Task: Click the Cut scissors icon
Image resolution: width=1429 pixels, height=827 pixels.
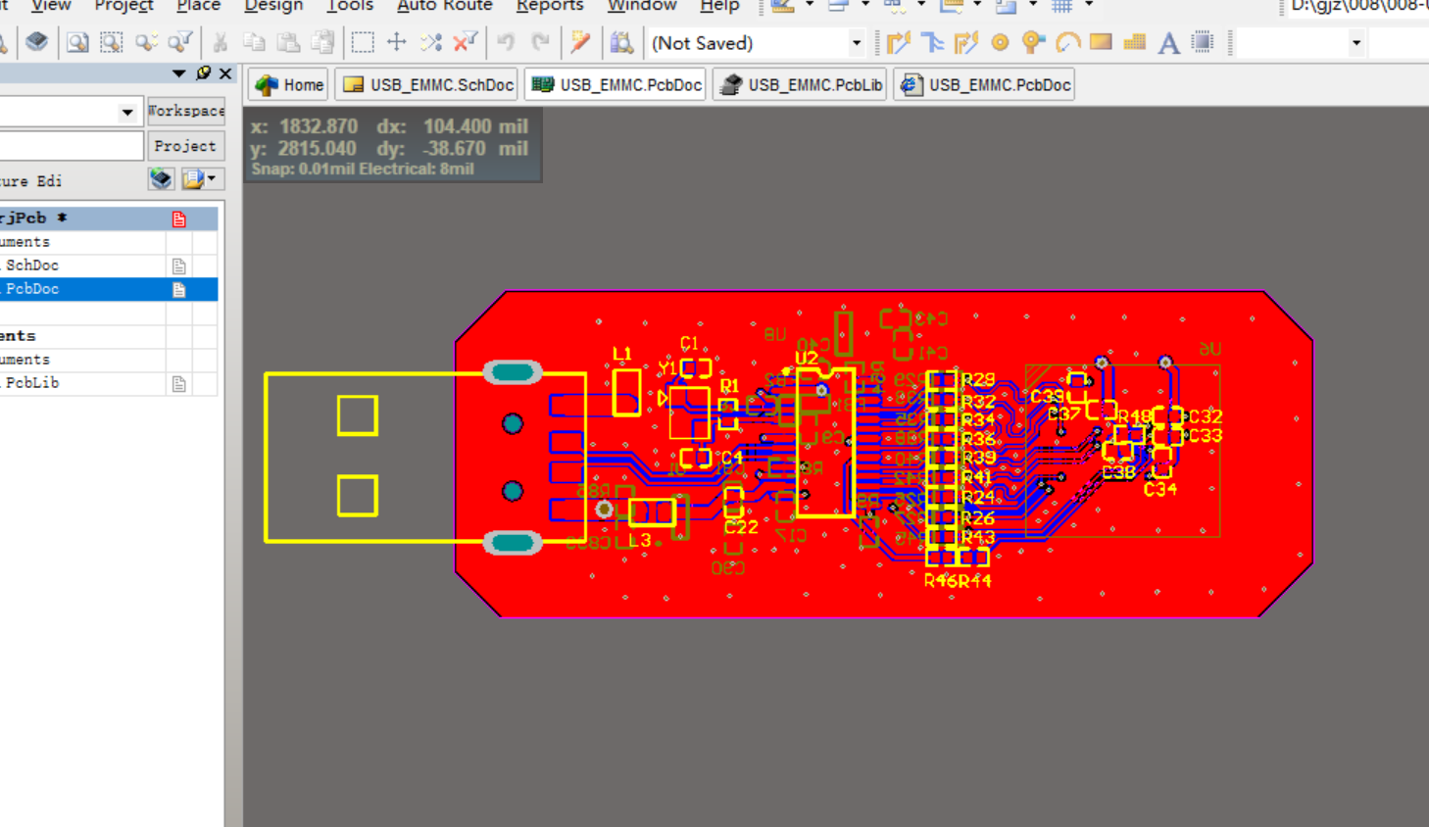Action: (x=221, y=42)
